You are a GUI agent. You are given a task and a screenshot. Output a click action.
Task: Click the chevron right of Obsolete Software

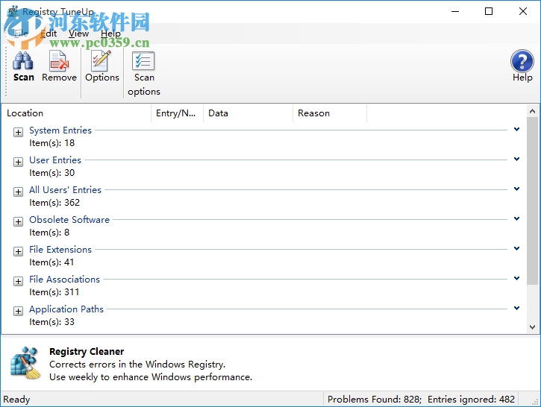tap(516, 218)
